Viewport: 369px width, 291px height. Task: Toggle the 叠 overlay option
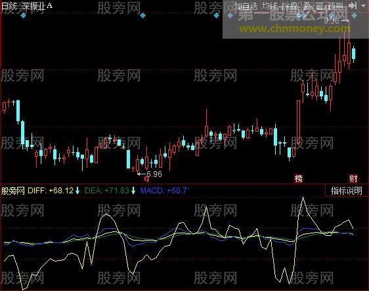point(307,6)
